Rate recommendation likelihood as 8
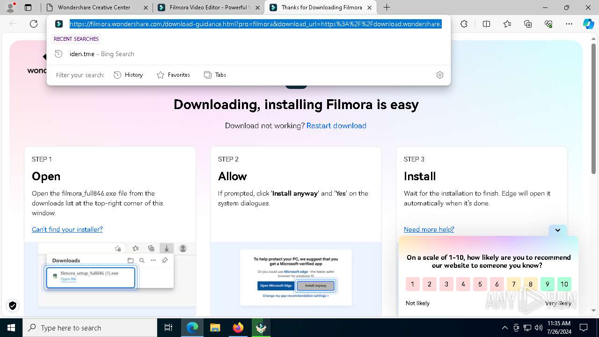This screenshot has height=337, width=599. pos(530,284)
